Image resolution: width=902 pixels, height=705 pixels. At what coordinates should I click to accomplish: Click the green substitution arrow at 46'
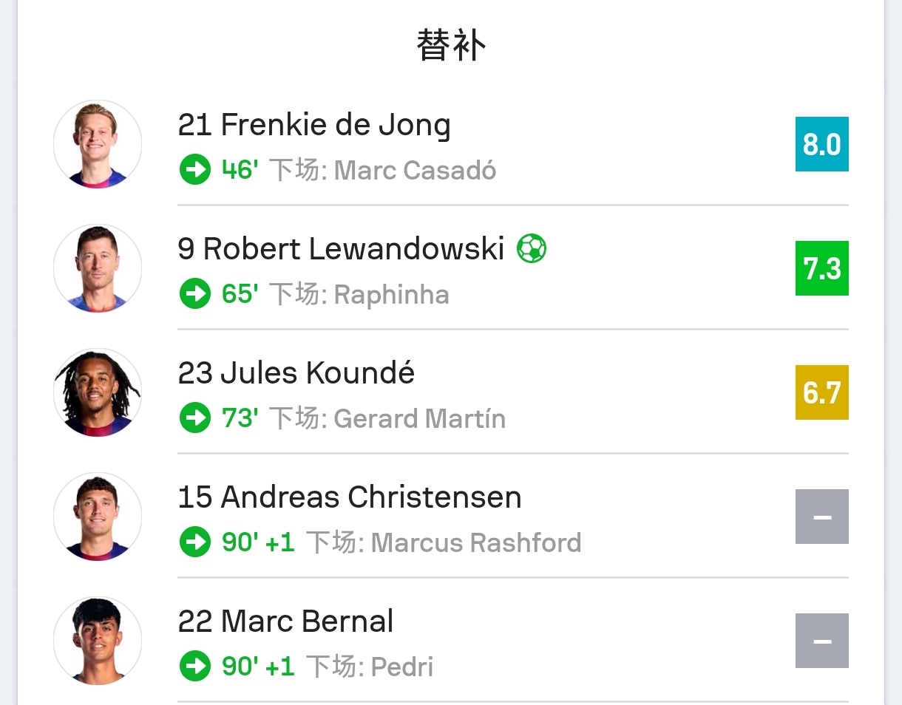(195, 171)
